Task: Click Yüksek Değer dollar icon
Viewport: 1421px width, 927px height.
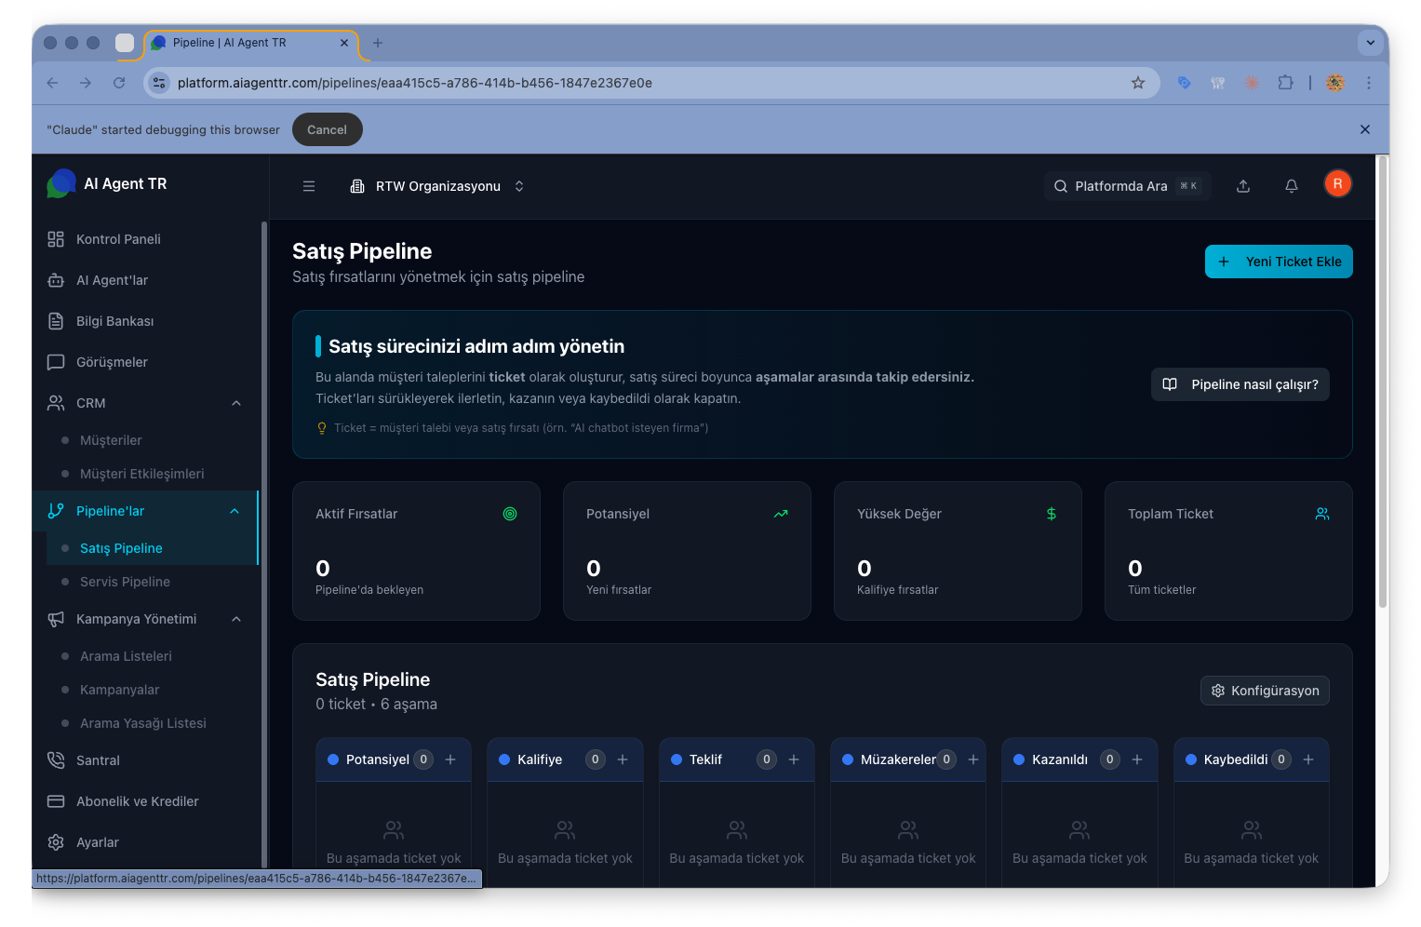Action: (x=1052, y=514)
